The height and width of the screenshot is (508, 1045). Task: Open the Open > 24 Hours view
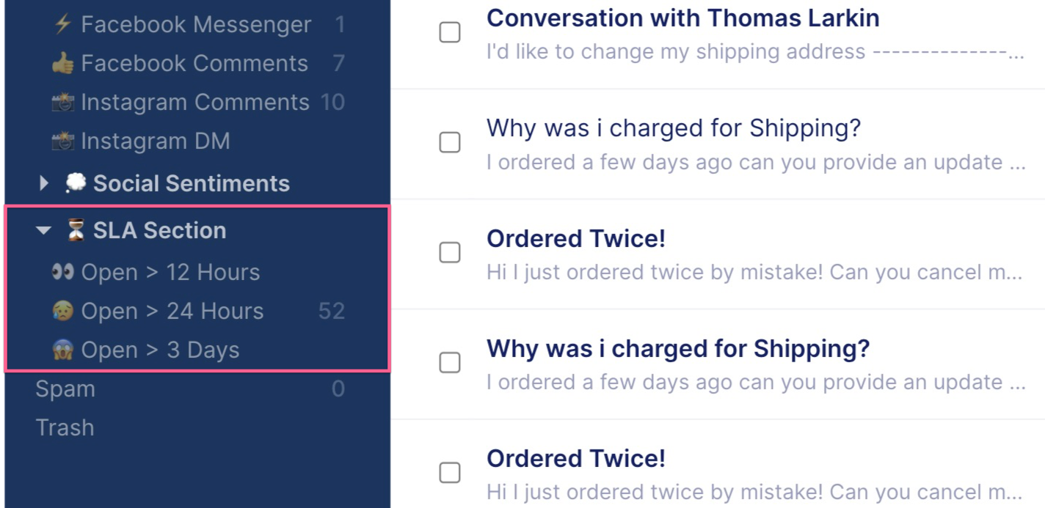(172, 311)
